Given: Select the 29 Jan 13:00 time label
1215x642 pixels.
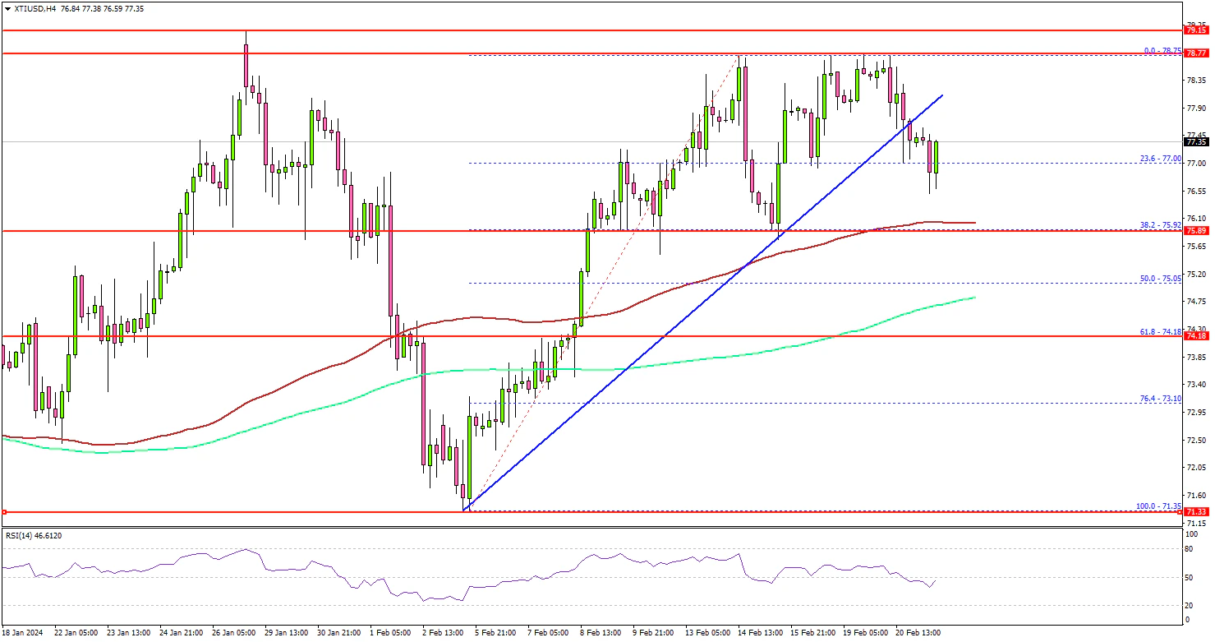Looking at the screenshot, I should coord(288,633).
